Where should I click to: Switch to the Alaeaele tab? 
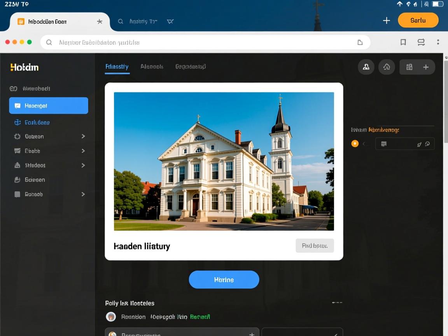coord(152,66)
